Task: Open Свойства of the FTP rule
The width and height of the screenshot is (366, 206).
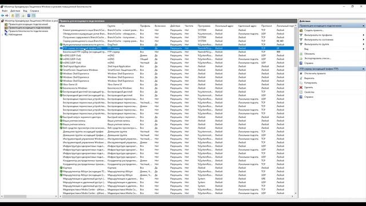Action: pos(309,92)
